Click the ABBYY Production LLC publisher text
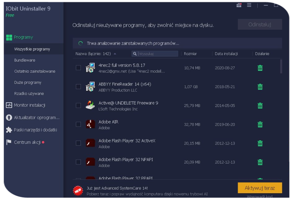The width and height of the screenshot is (292, 200). pos(118,90)
